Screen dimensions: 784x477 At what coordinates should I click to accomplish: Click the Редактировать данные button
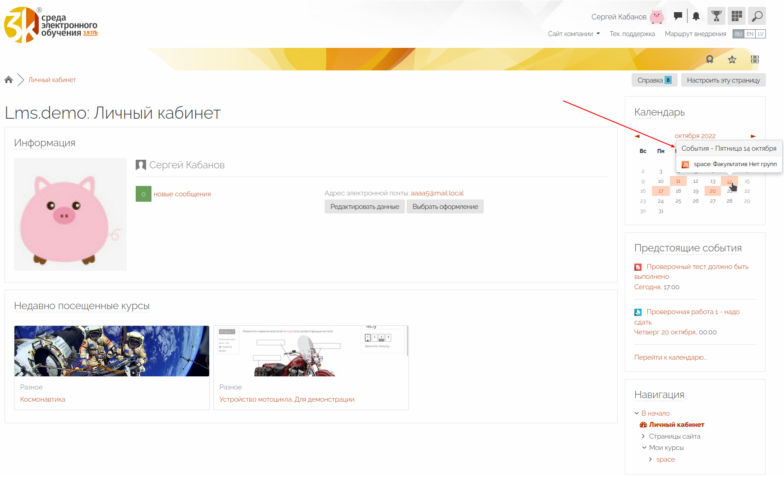[x=364, y=207]
